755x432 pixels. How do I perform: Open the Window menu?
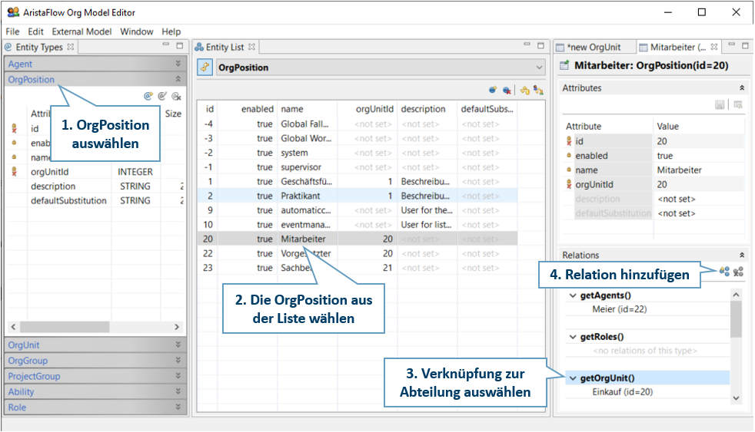pyautogui.click(x=137, y=31)
